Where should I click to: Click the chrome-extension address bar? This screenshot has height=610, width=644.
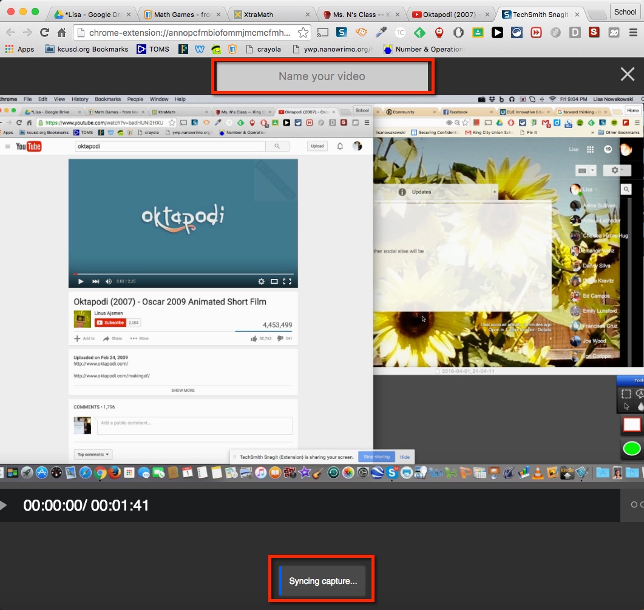pos(189,33)
